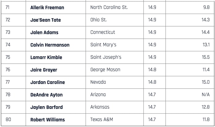Click the Connecticut school name
215x127 pixels.
(x=103, y=32)
